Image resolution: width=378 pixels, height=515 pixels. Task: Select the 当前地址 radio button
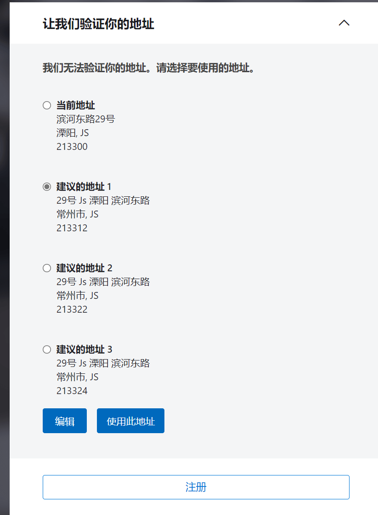(x=47, y=105)
